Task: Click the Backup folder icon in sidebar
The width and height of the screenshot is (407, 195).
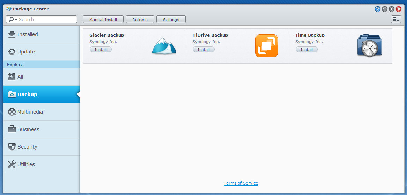Action: point(12,94)
